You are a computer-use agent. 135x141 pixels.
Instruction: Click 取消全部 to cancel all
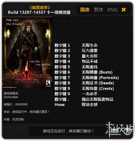pos(90,105)
